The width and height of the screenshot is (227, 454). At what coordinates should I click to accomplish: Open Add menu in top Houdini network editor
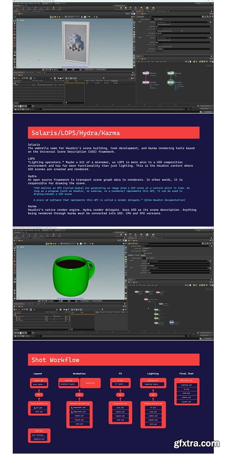pos(138,61)
